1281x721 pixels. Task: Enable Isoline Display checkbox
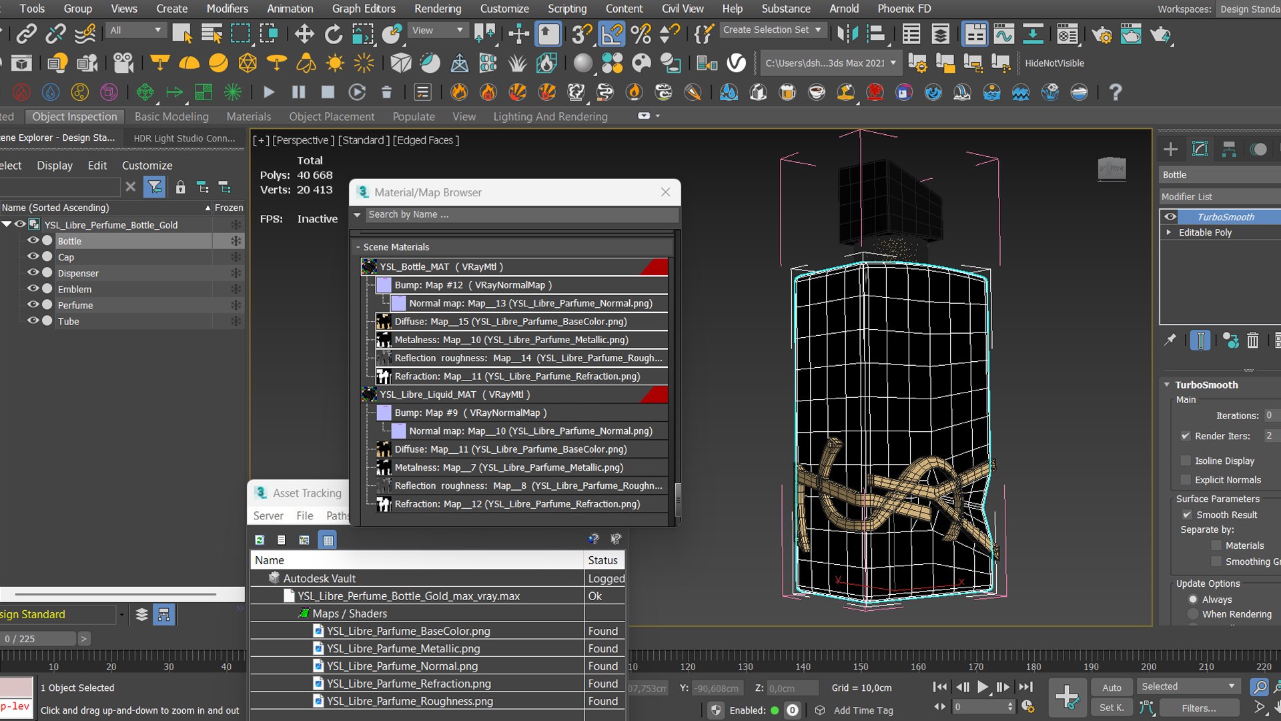[x=1186, y=461]
